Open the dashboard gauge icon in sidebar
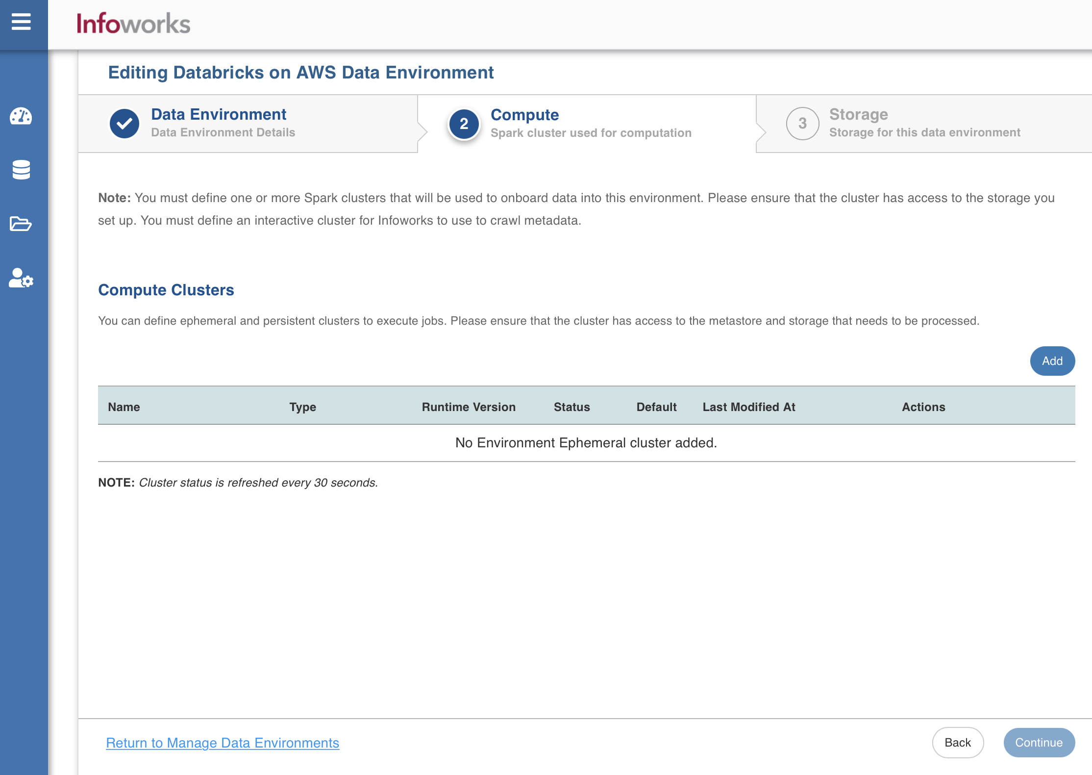Viewport: 1092px width, 775px height. pos(21,117)
